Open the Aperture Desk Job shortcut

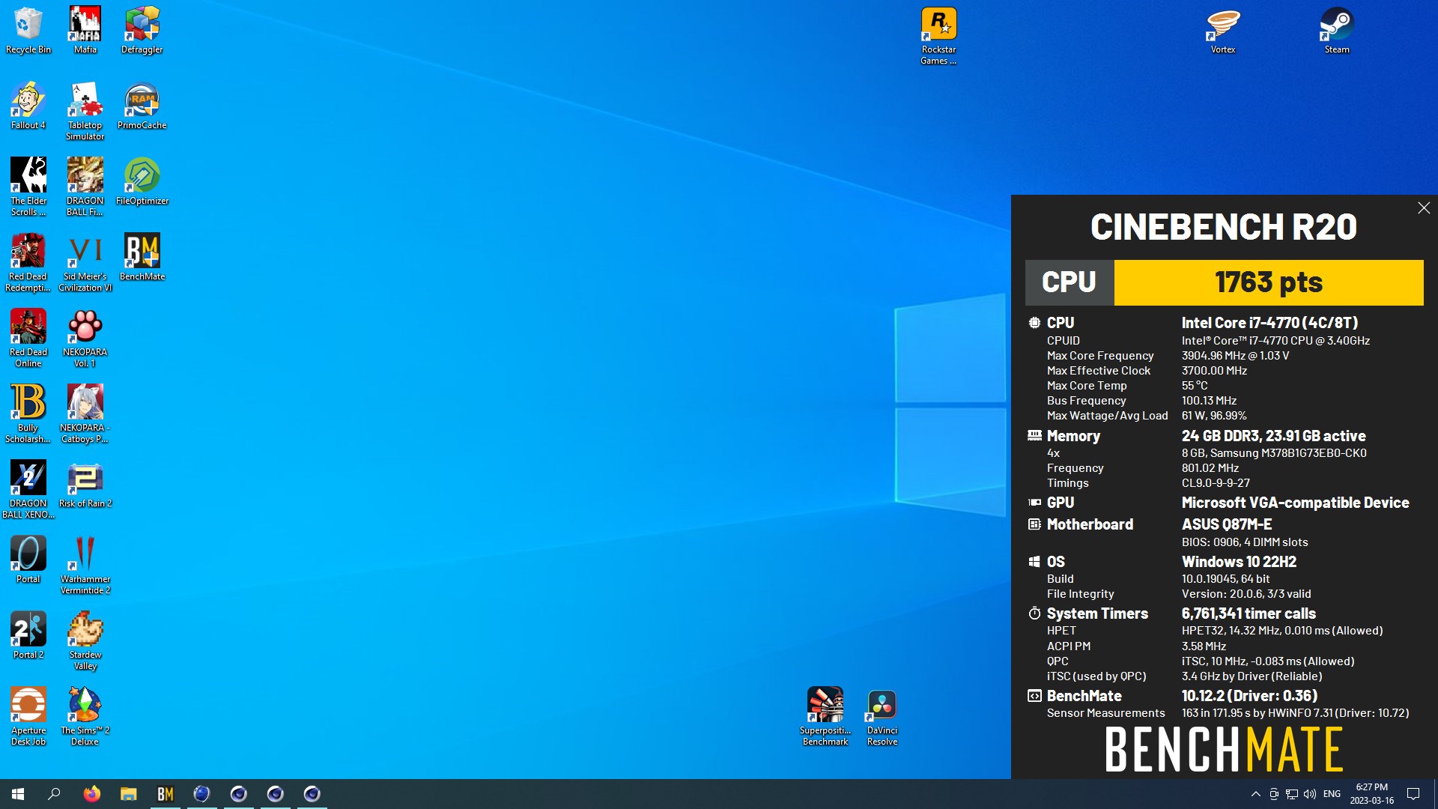[x=28, y=717]
